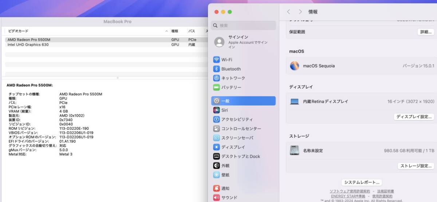The image size is (437, 202).
Task: Open the デスクトップとDock icon
Action: [x=216, y=156]
